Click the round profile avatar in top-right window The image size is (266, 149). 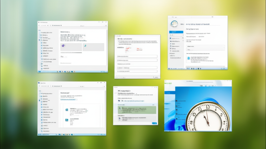pos(174,24)
